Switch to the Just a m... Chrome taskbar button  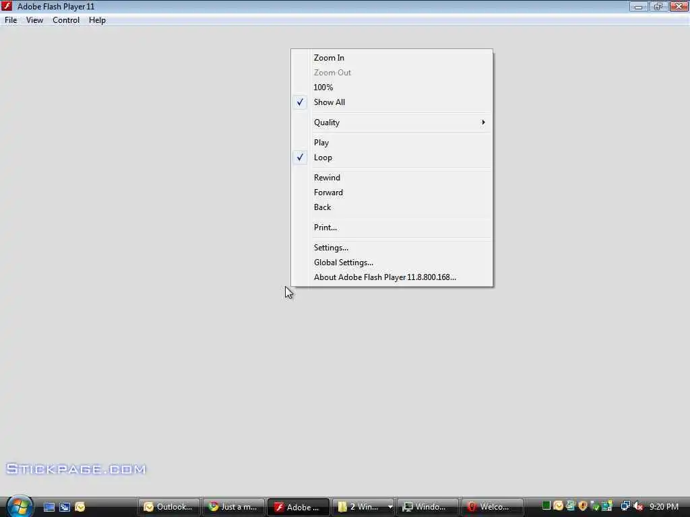point(234,507)
